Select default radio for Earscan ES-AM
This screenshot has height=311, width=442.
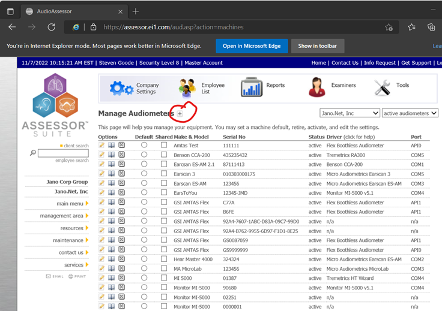pyautogui.click(x=144, y=183)
